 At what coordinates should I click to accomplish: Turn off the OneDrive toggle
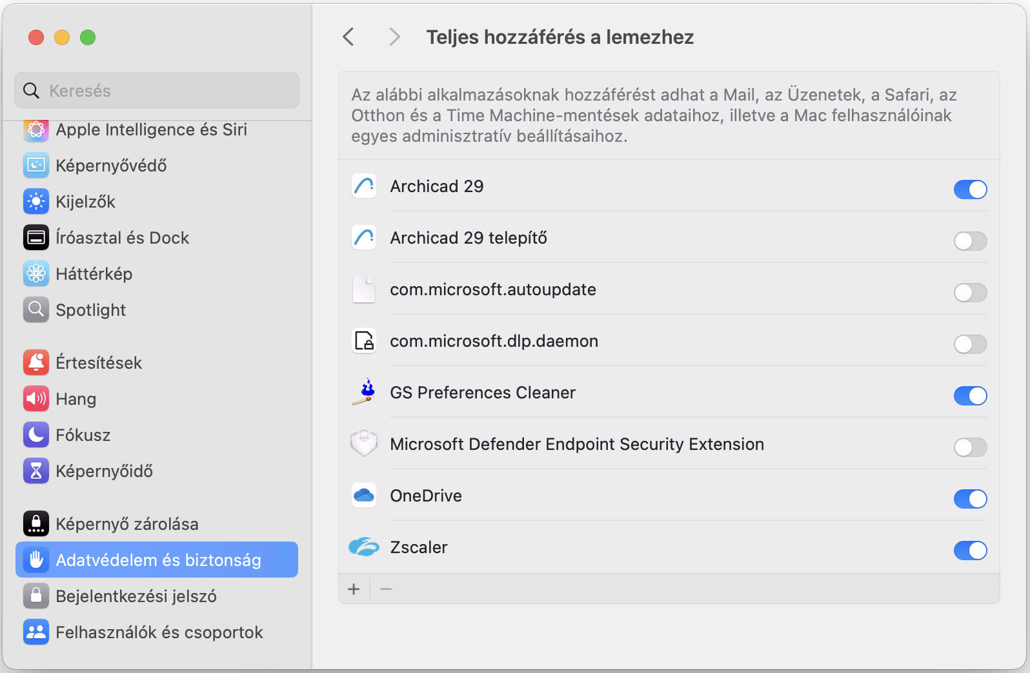971,499
